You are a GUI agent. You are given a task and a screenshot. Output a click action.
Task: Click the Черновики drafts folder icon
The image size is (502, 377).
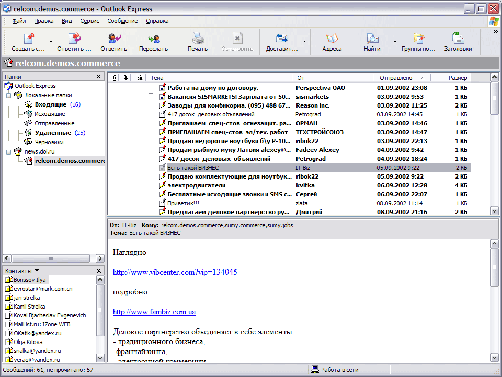(x=28, y=142)
